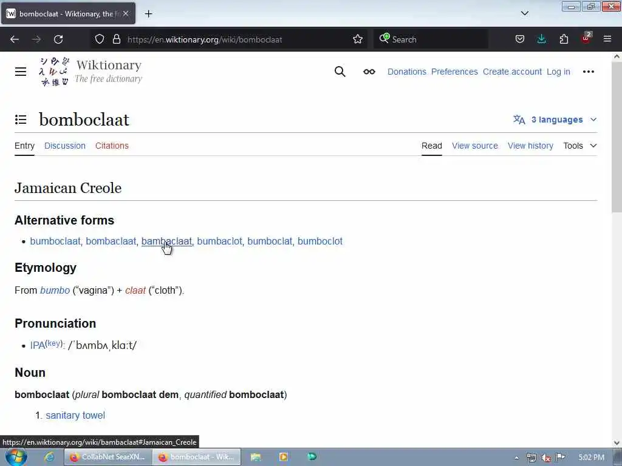Switch to CollabNet SearXN taskbar window
Viewport: 622px width, 466px height.
(x=108, y=457)
